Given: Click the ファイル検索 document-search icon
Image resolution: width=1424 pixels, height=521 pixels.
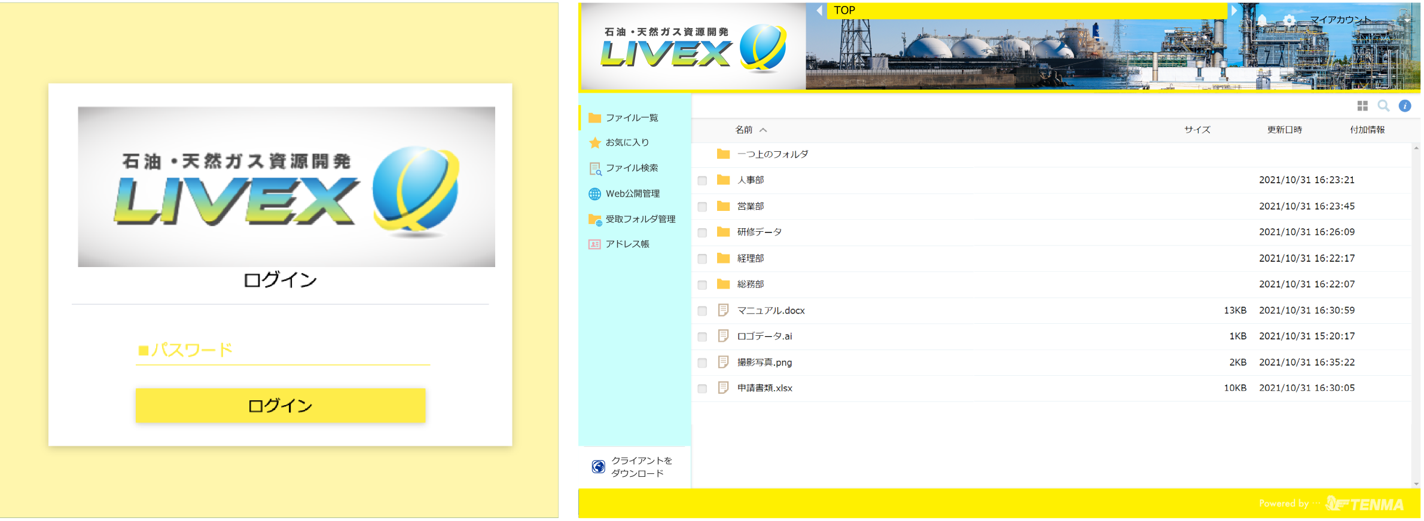Looking at the screenshot, I should 595,168.
